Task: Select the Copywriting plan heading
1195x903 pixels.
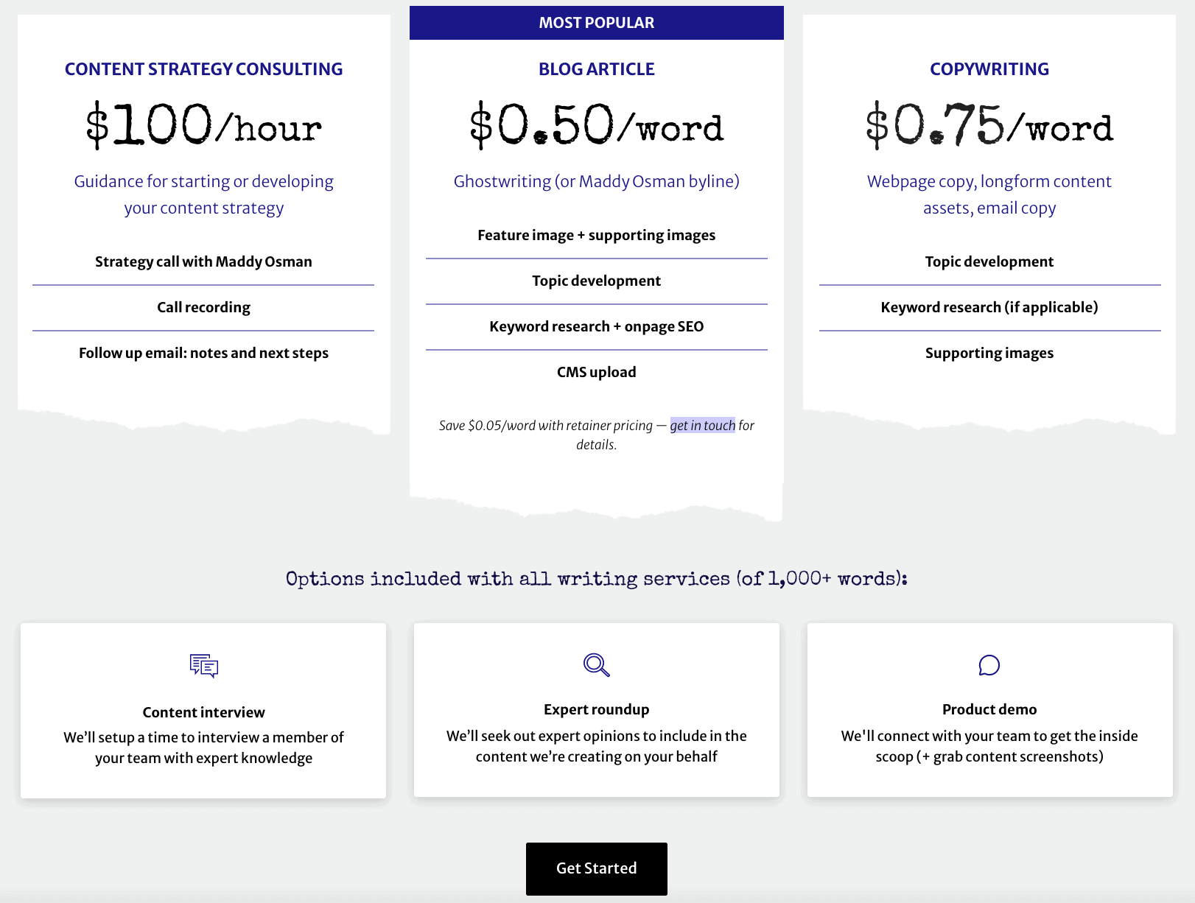Action: pyautogui.click(x=989, y=68)
